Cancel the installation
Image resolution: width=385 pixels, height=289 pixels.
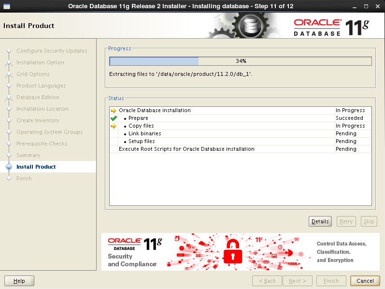365,281
